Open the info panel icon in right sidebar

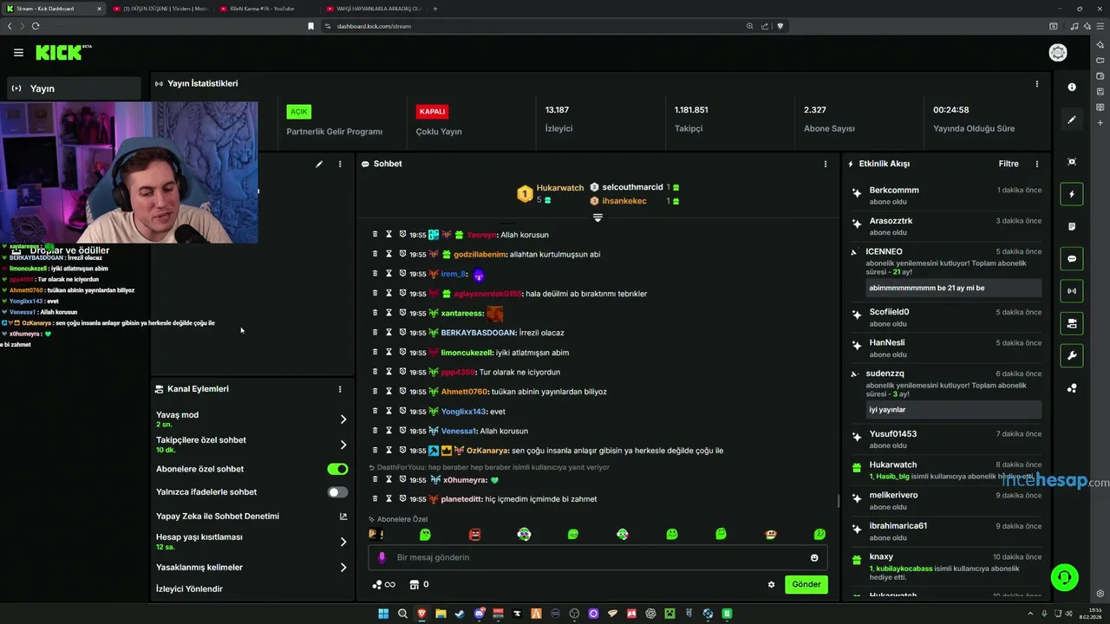(1072, 88)
